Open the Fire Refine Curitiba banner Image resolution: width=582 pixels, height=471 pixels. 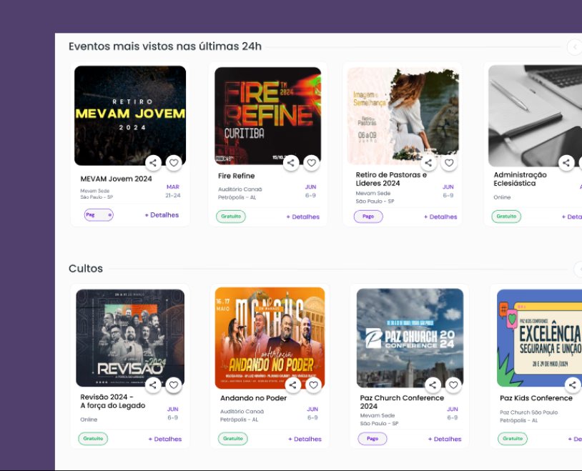click(267, 116)
